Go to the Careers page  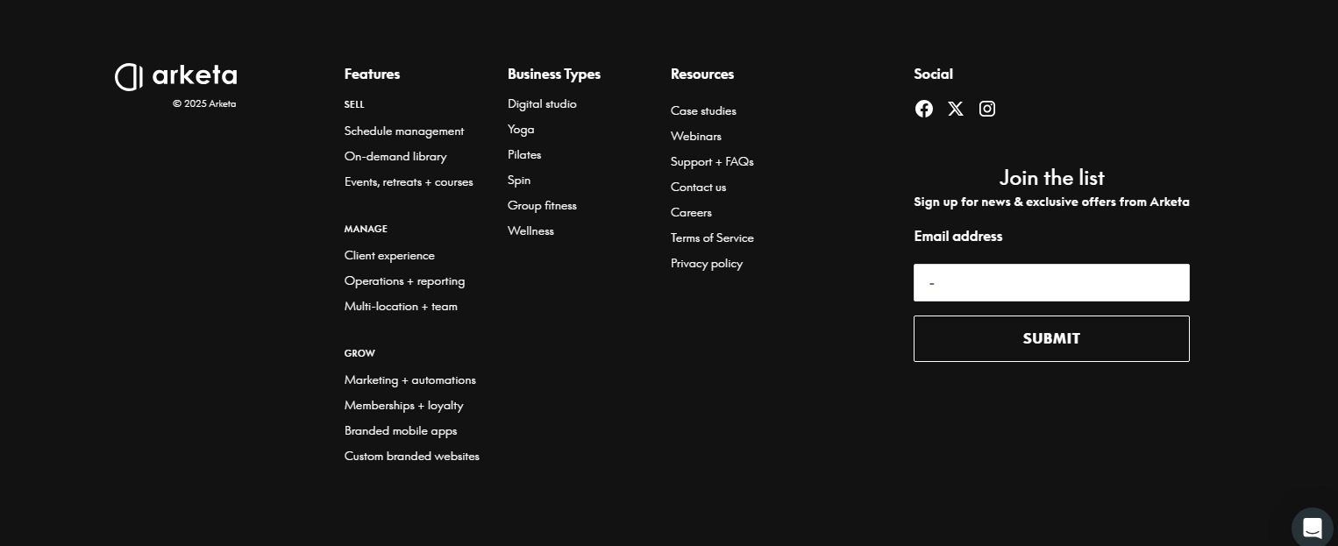coord(691,212)
